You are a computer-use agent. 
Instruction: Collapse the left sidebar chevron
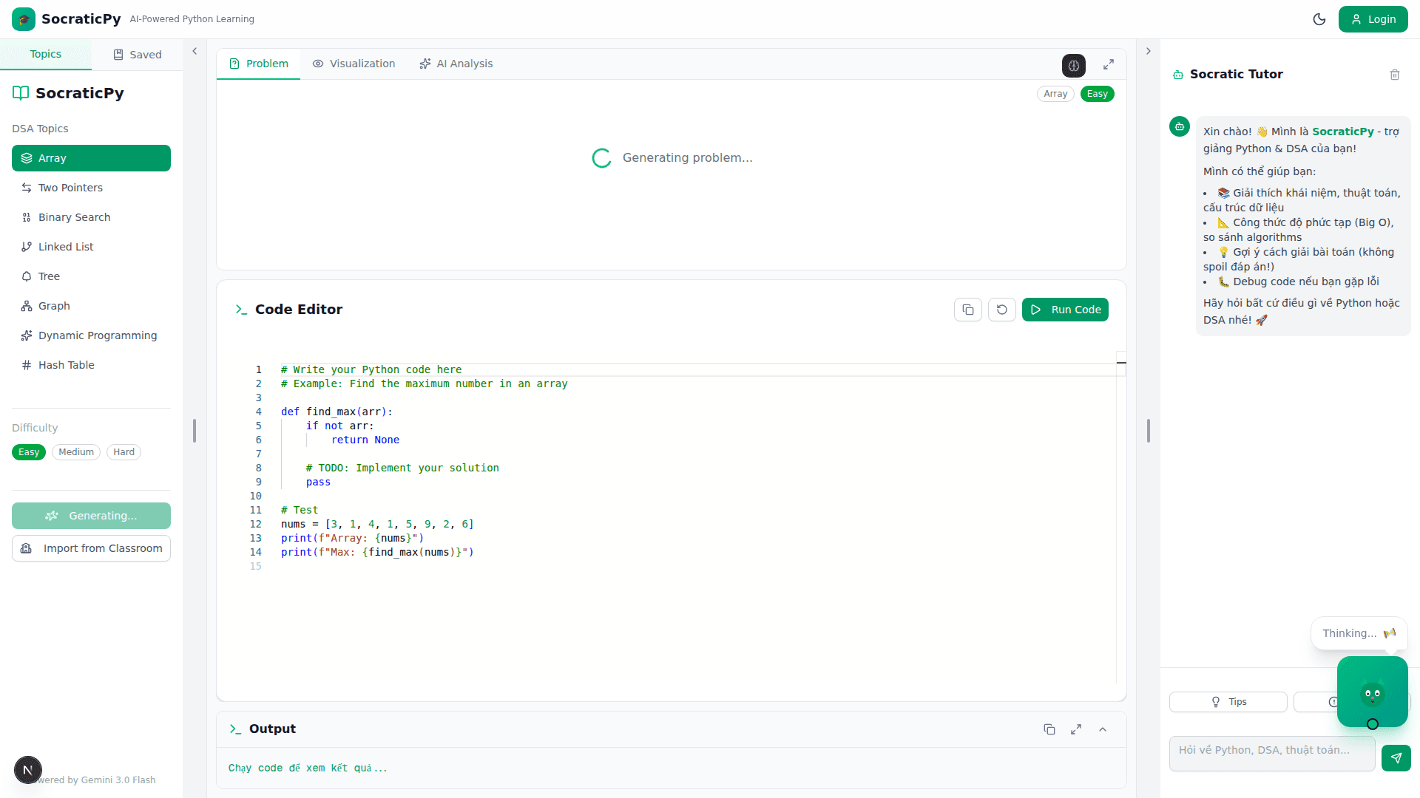[x=195, y=52]
